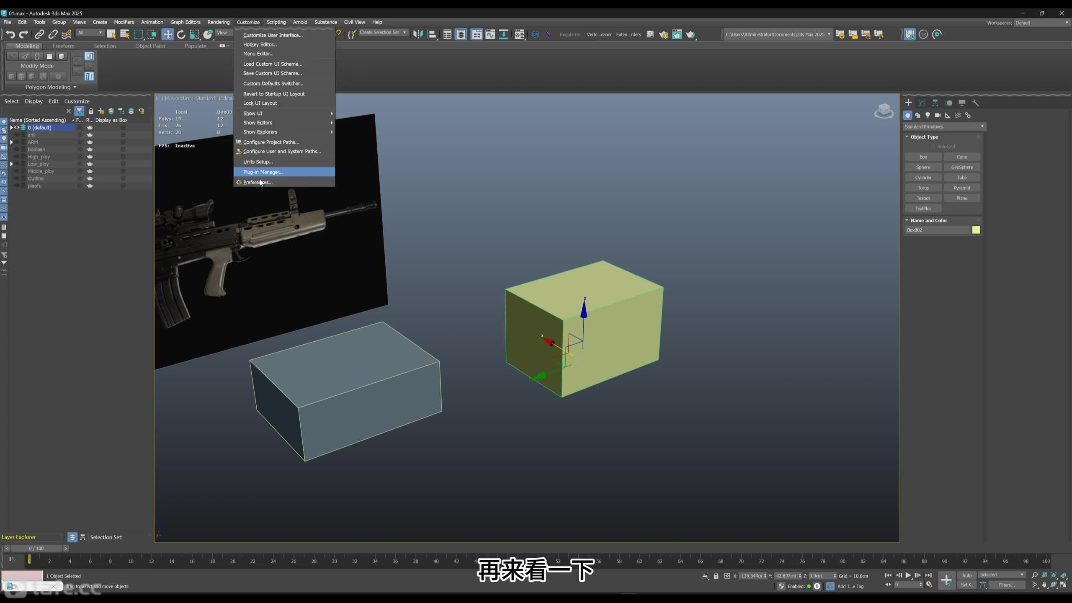Open the selection filter All dropdown

(x=90, y=33)
